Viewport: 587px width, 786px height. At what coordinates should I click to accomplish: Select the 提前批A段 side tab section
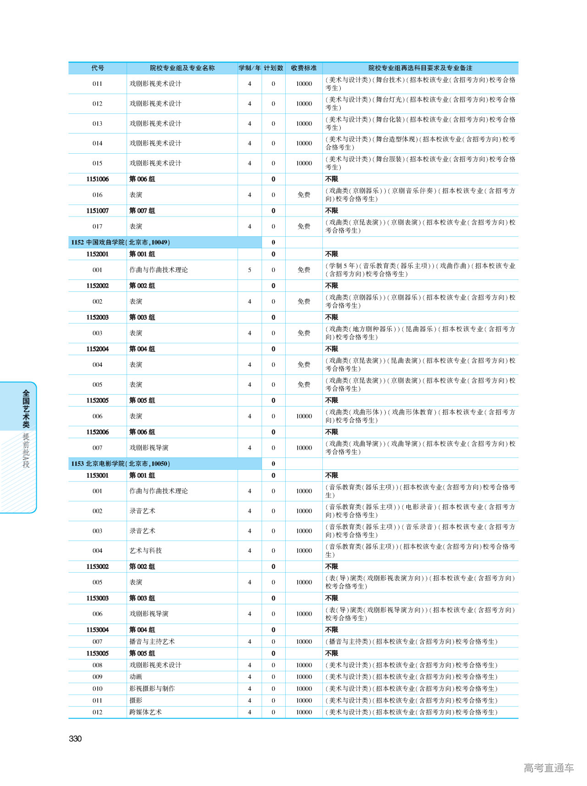tap(26, 450)
